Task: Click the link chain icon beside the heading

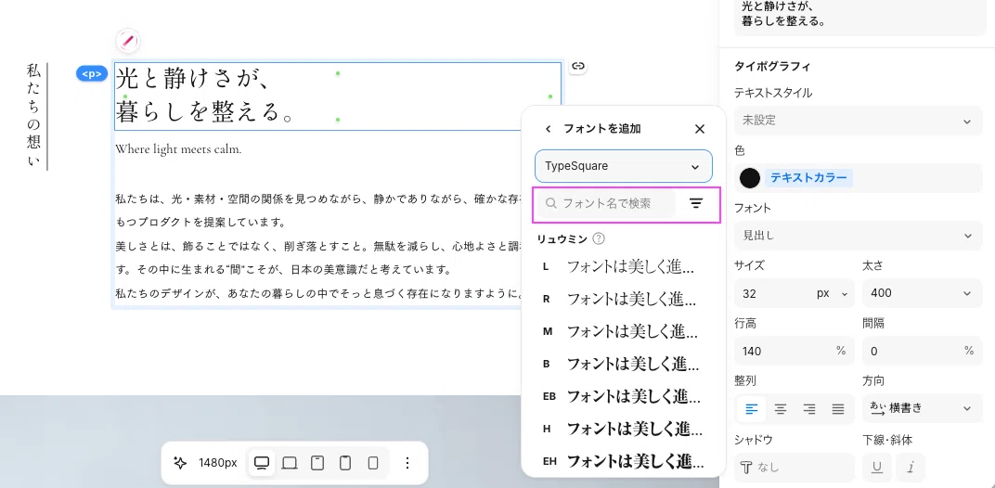Action: coord(577,66)
